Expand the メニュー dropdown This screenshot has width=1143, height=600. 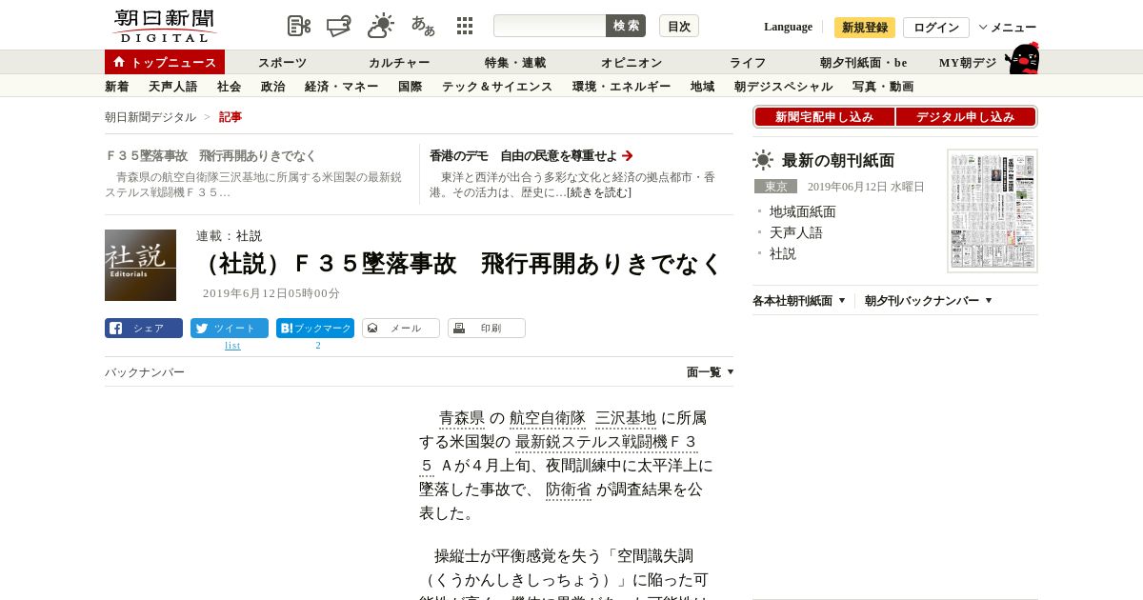pyautogui.click(x=1008, y=28)
